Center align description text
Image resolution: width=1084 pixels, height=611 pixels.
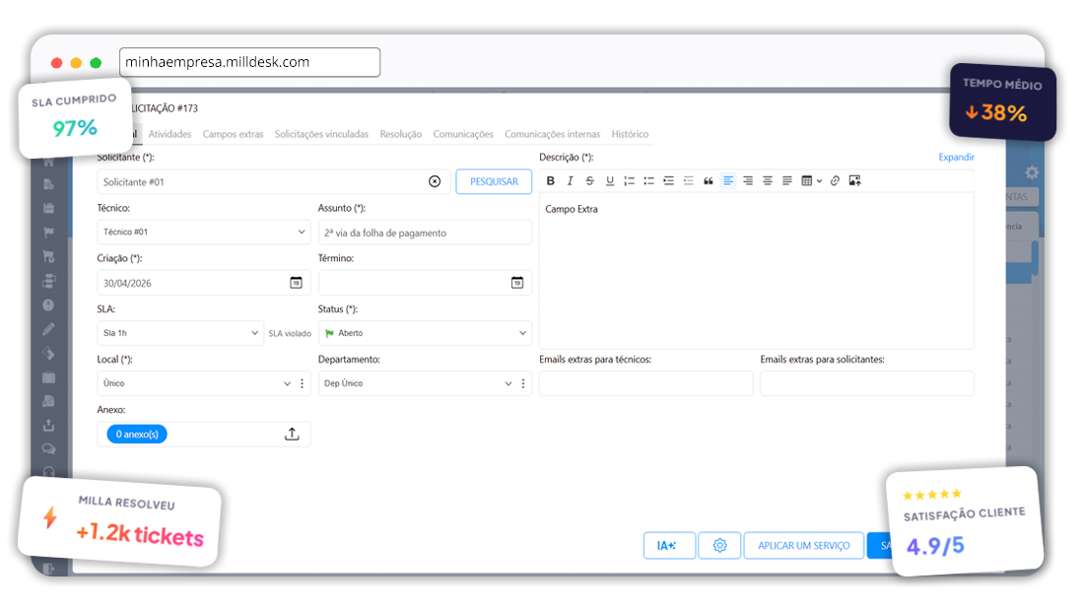(768, 181)
